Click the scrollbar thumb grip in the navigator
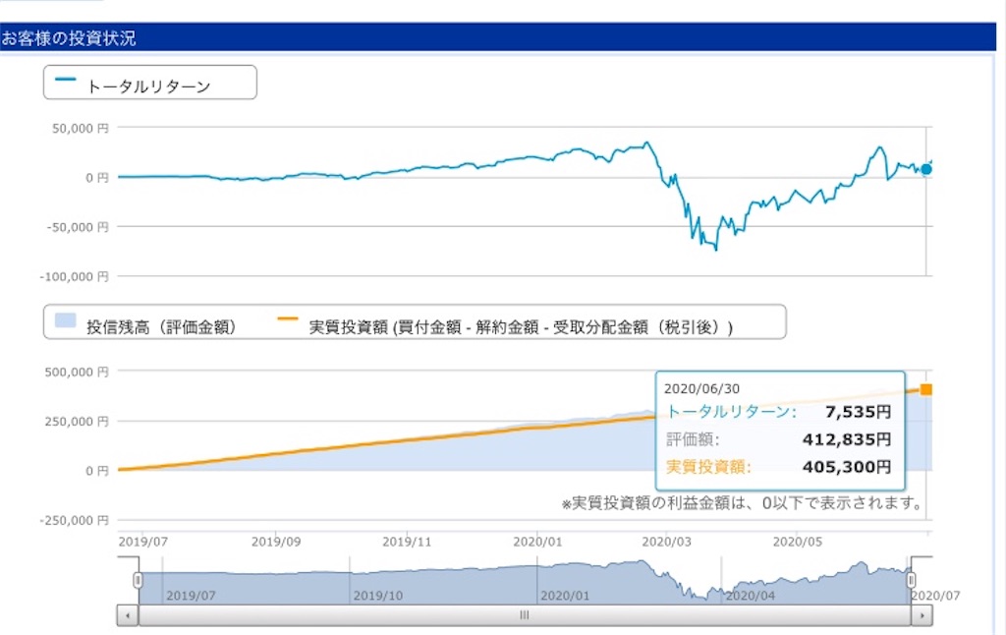Viewport: 1006px width, 635px height. coord(525,615)
